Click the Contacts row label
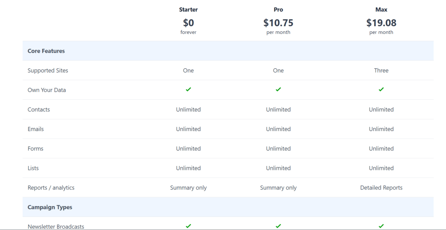Viewport: 446px width, 230px height. [x=39, y=110]
